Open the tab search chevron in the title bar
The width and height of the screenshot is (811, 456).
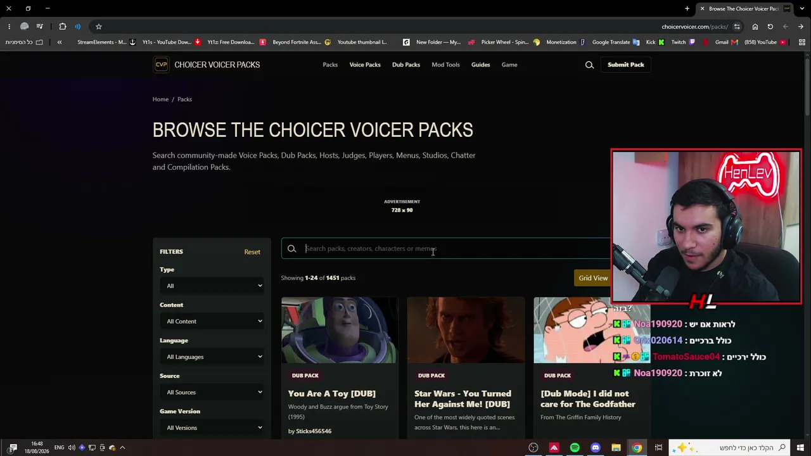[x=801, y=9]
